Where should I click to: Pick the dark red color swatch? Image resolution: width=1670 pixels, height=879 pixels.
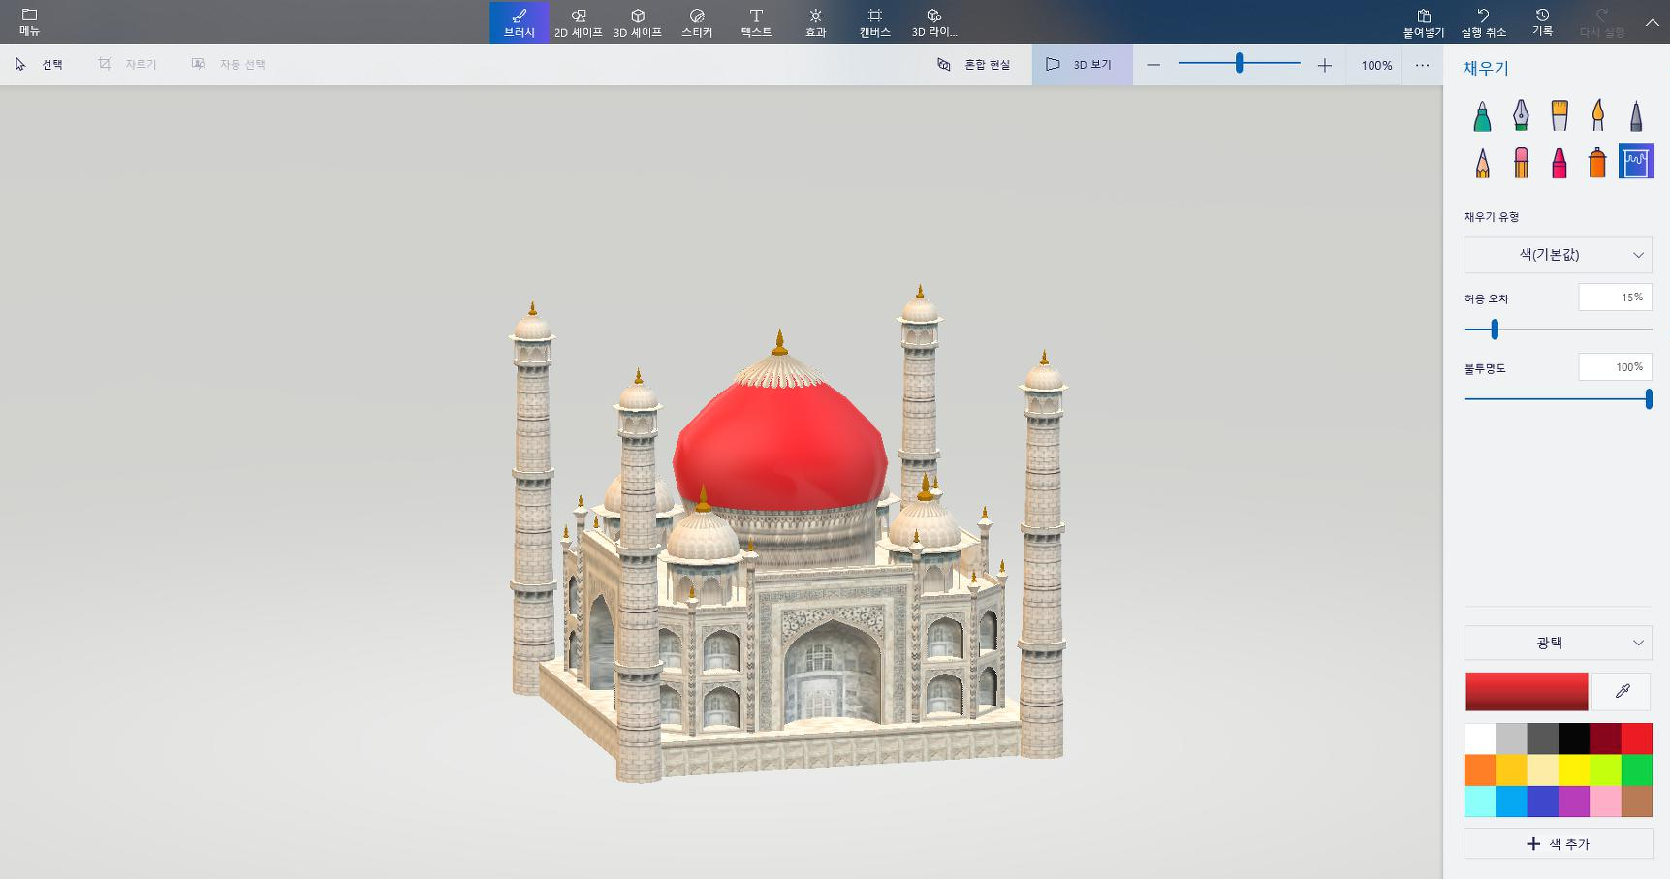pos(1605,738)
